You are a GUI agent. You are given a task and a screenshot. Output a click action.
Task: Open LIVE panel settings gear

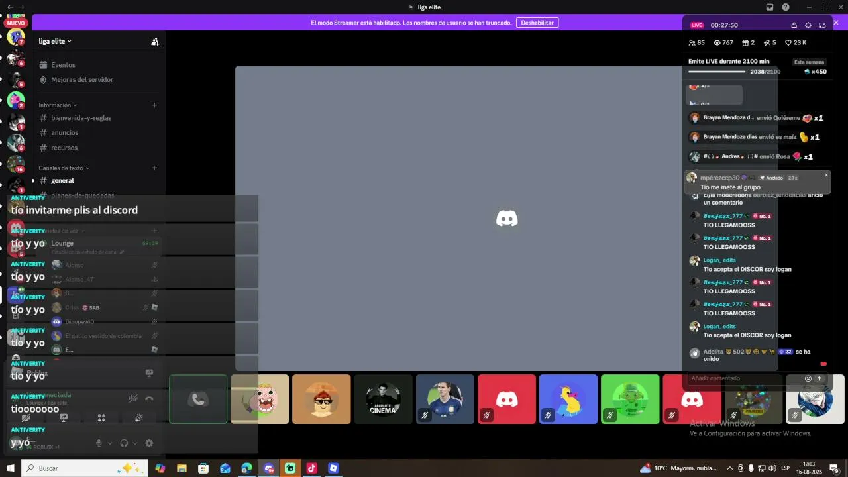click(x=808, y=25)
